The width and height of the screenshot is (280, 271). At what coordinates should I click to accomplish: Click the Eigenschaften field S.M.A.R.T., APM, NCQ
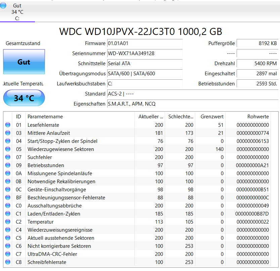[193, 104]
